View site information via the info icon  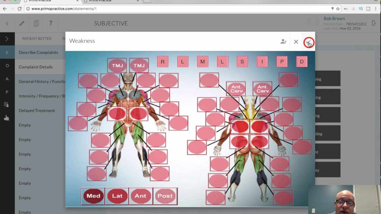tap(28, 9)
